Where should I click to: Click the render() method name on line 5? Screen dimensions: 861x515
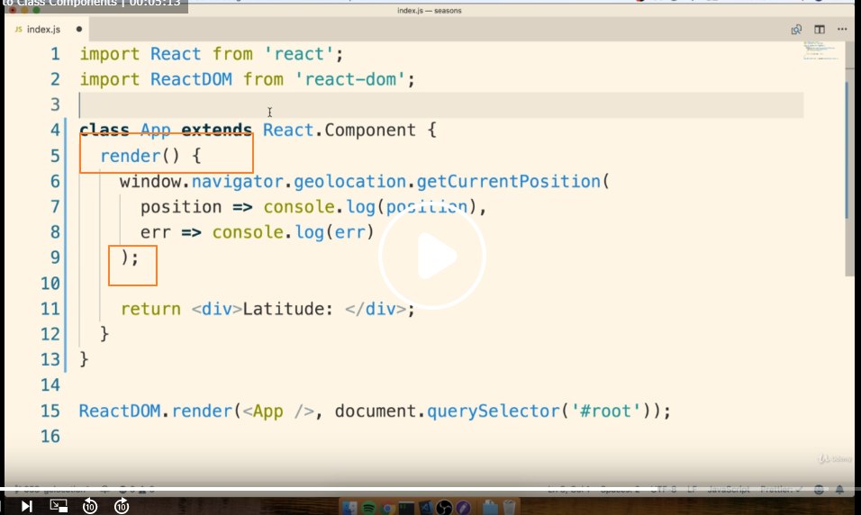point(130,156)
